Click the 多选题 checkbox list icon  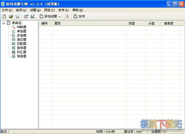[14, 35]
